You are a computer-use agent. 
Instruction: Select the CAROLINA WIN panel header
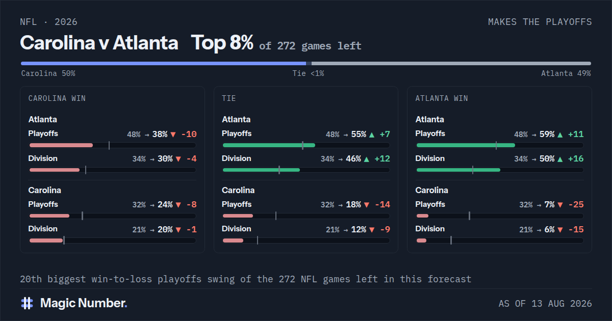(57, 98)
